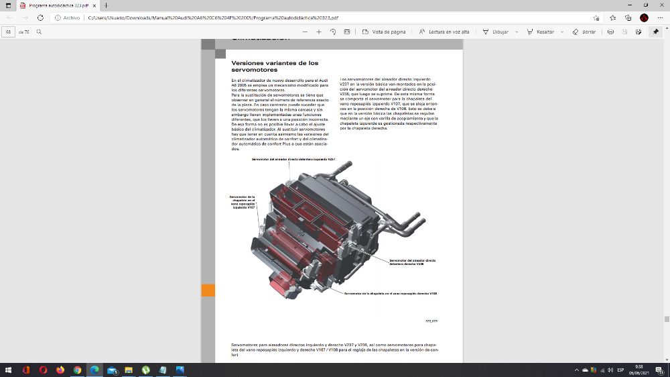Viewport: 670px width, 377px height.
Task: Select the Borrar eraser tool
Action: point(584,32)
